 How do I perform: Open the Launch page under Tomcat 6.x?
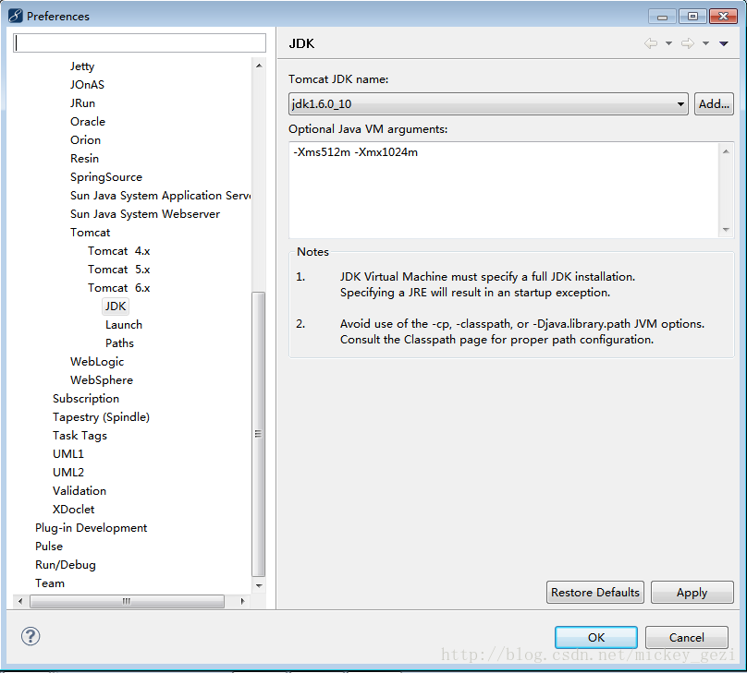point(124,325)
